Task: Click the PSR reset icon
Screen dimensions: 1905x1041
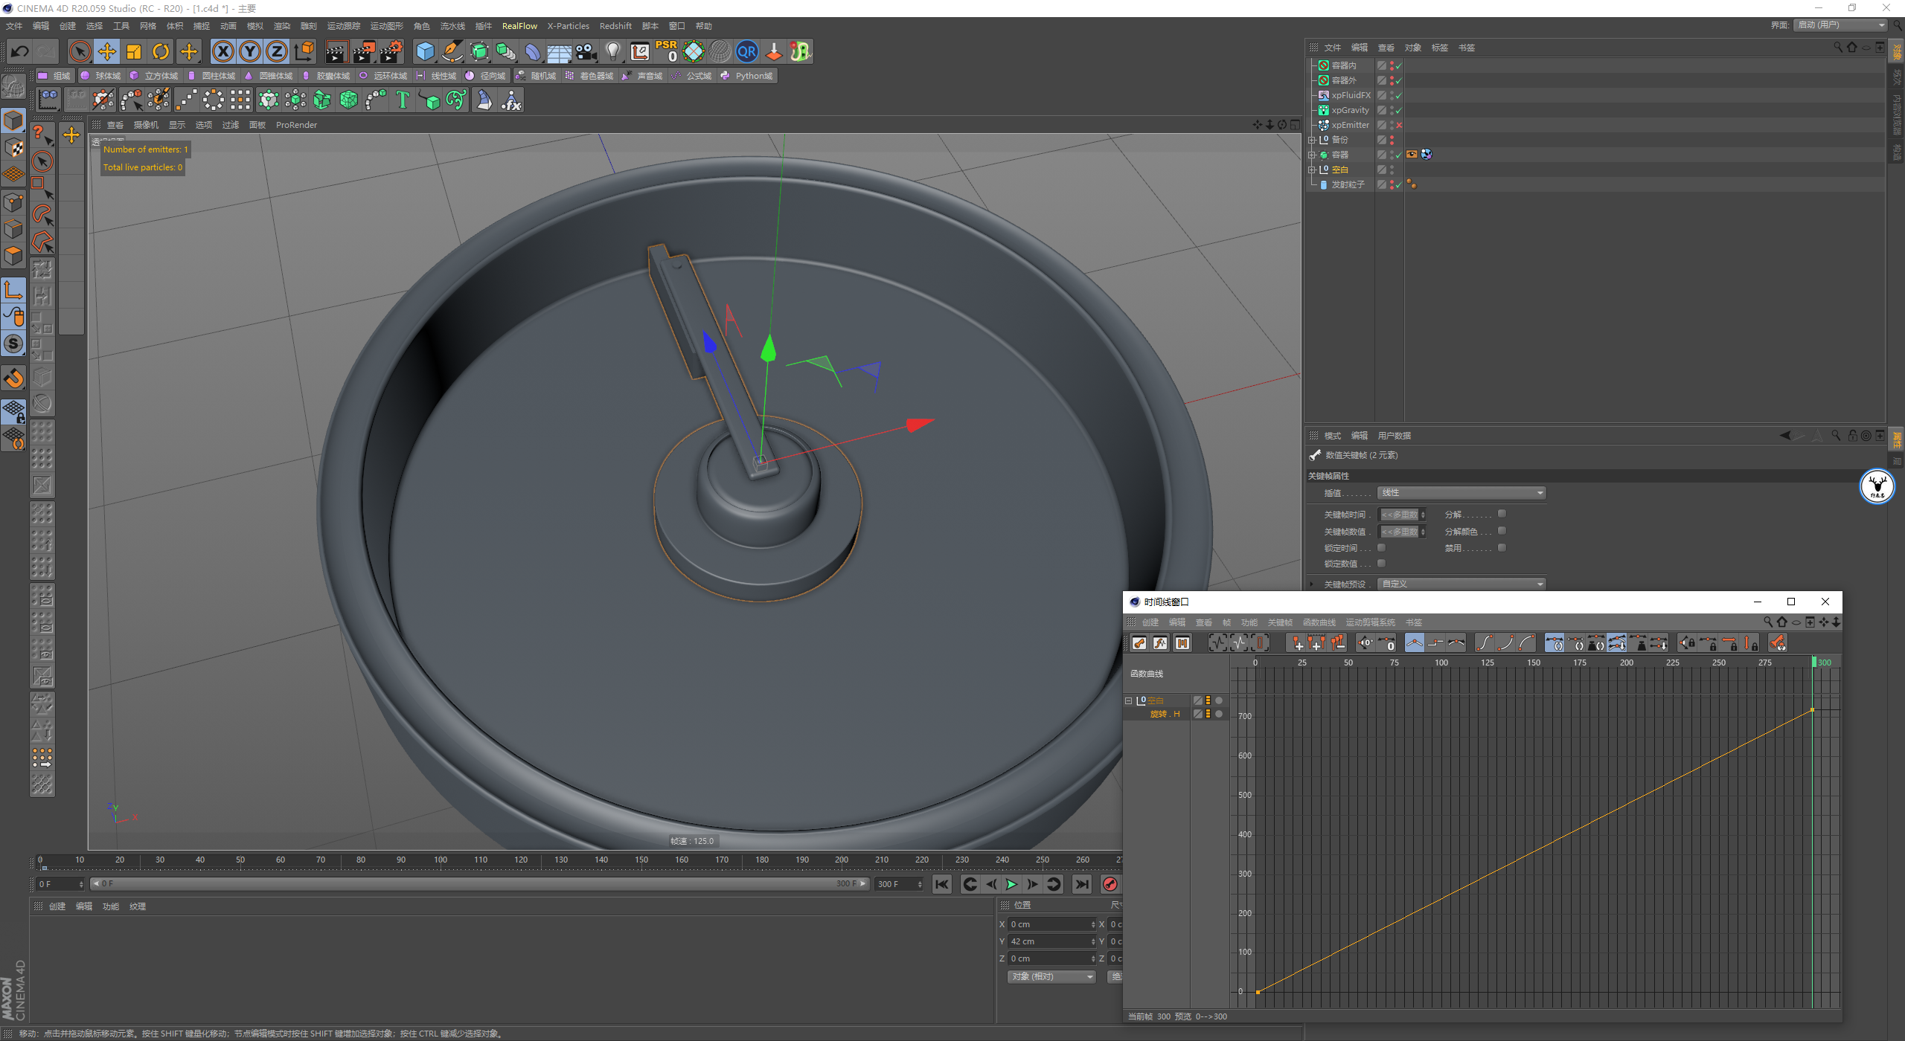Action: tap(666, 51)
